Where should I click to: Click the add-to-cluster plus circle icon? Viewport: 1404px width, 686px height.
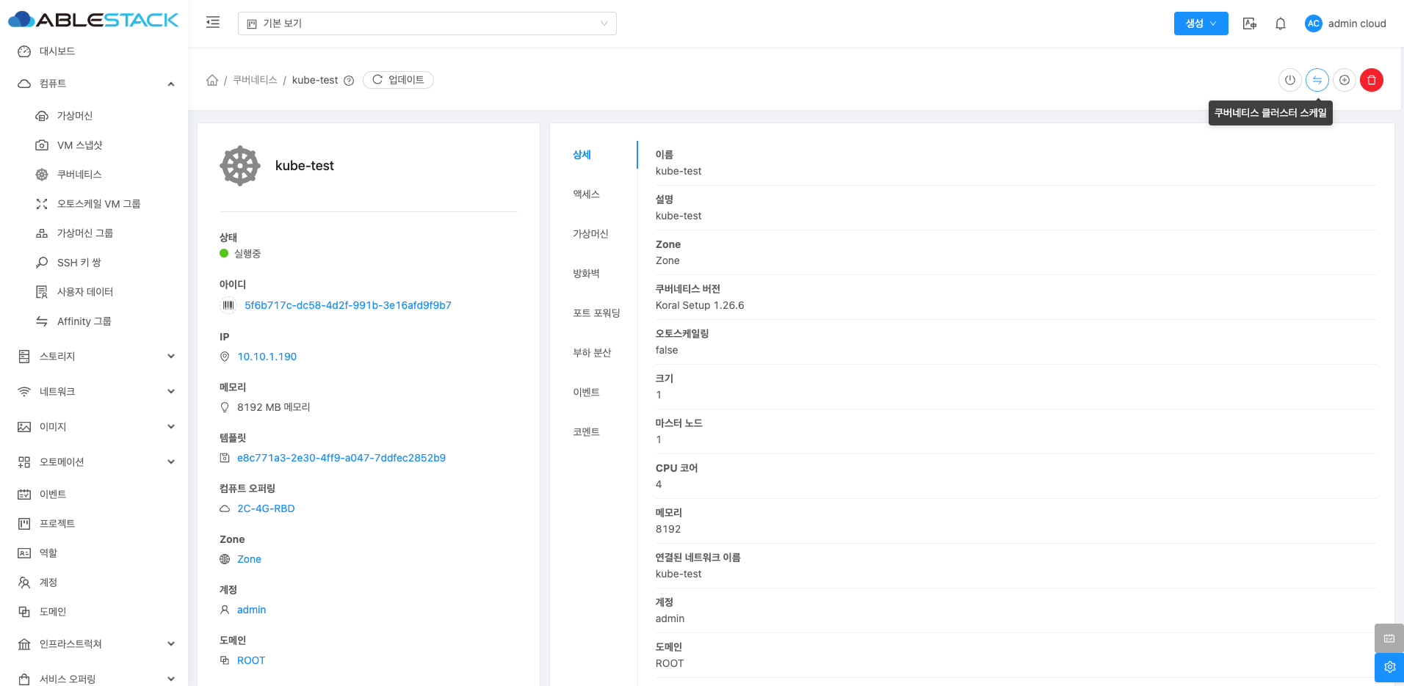tap(1344, 80)
